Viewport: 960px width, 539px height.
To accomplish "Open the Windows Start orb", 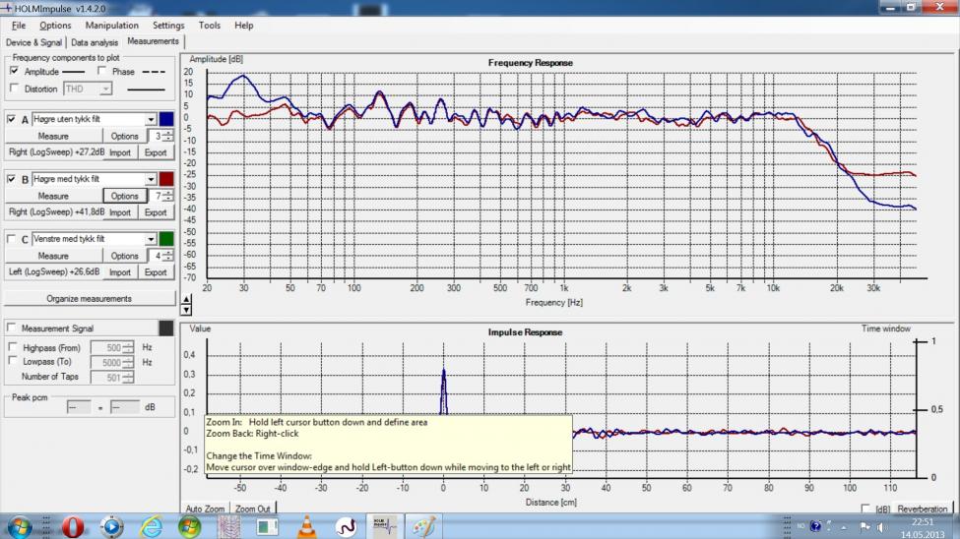I will point(22,526).
